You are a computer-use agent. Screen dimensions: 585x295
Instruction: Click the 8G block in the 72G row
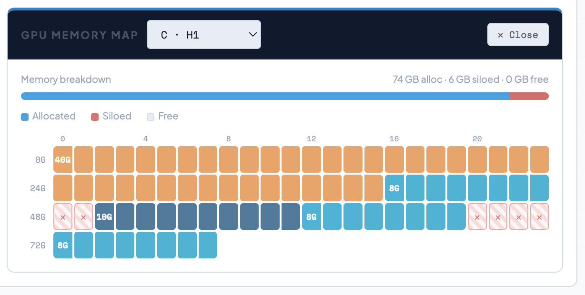(62, 246)
